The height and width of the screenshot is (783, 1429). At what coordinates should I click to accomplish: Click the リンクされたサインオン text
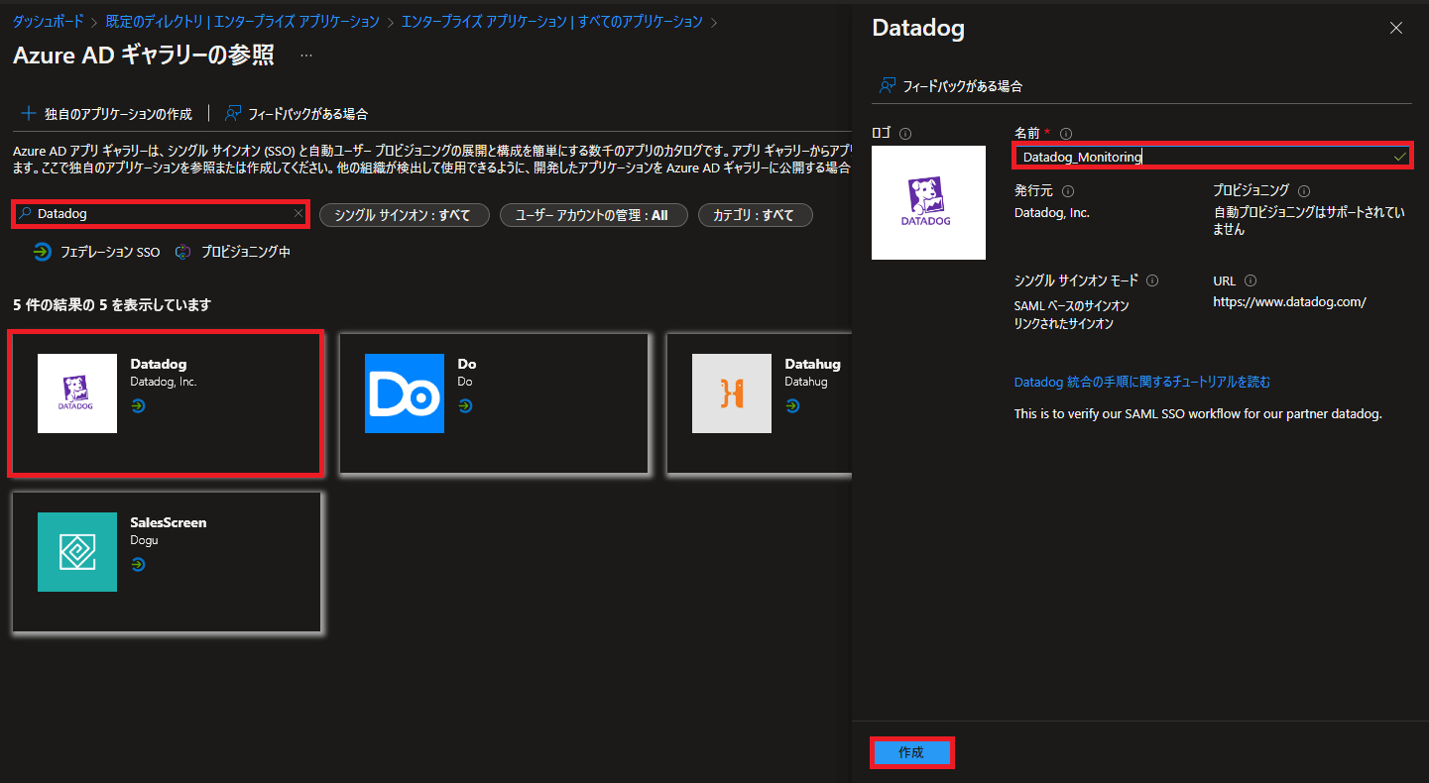coord(1063,324)
